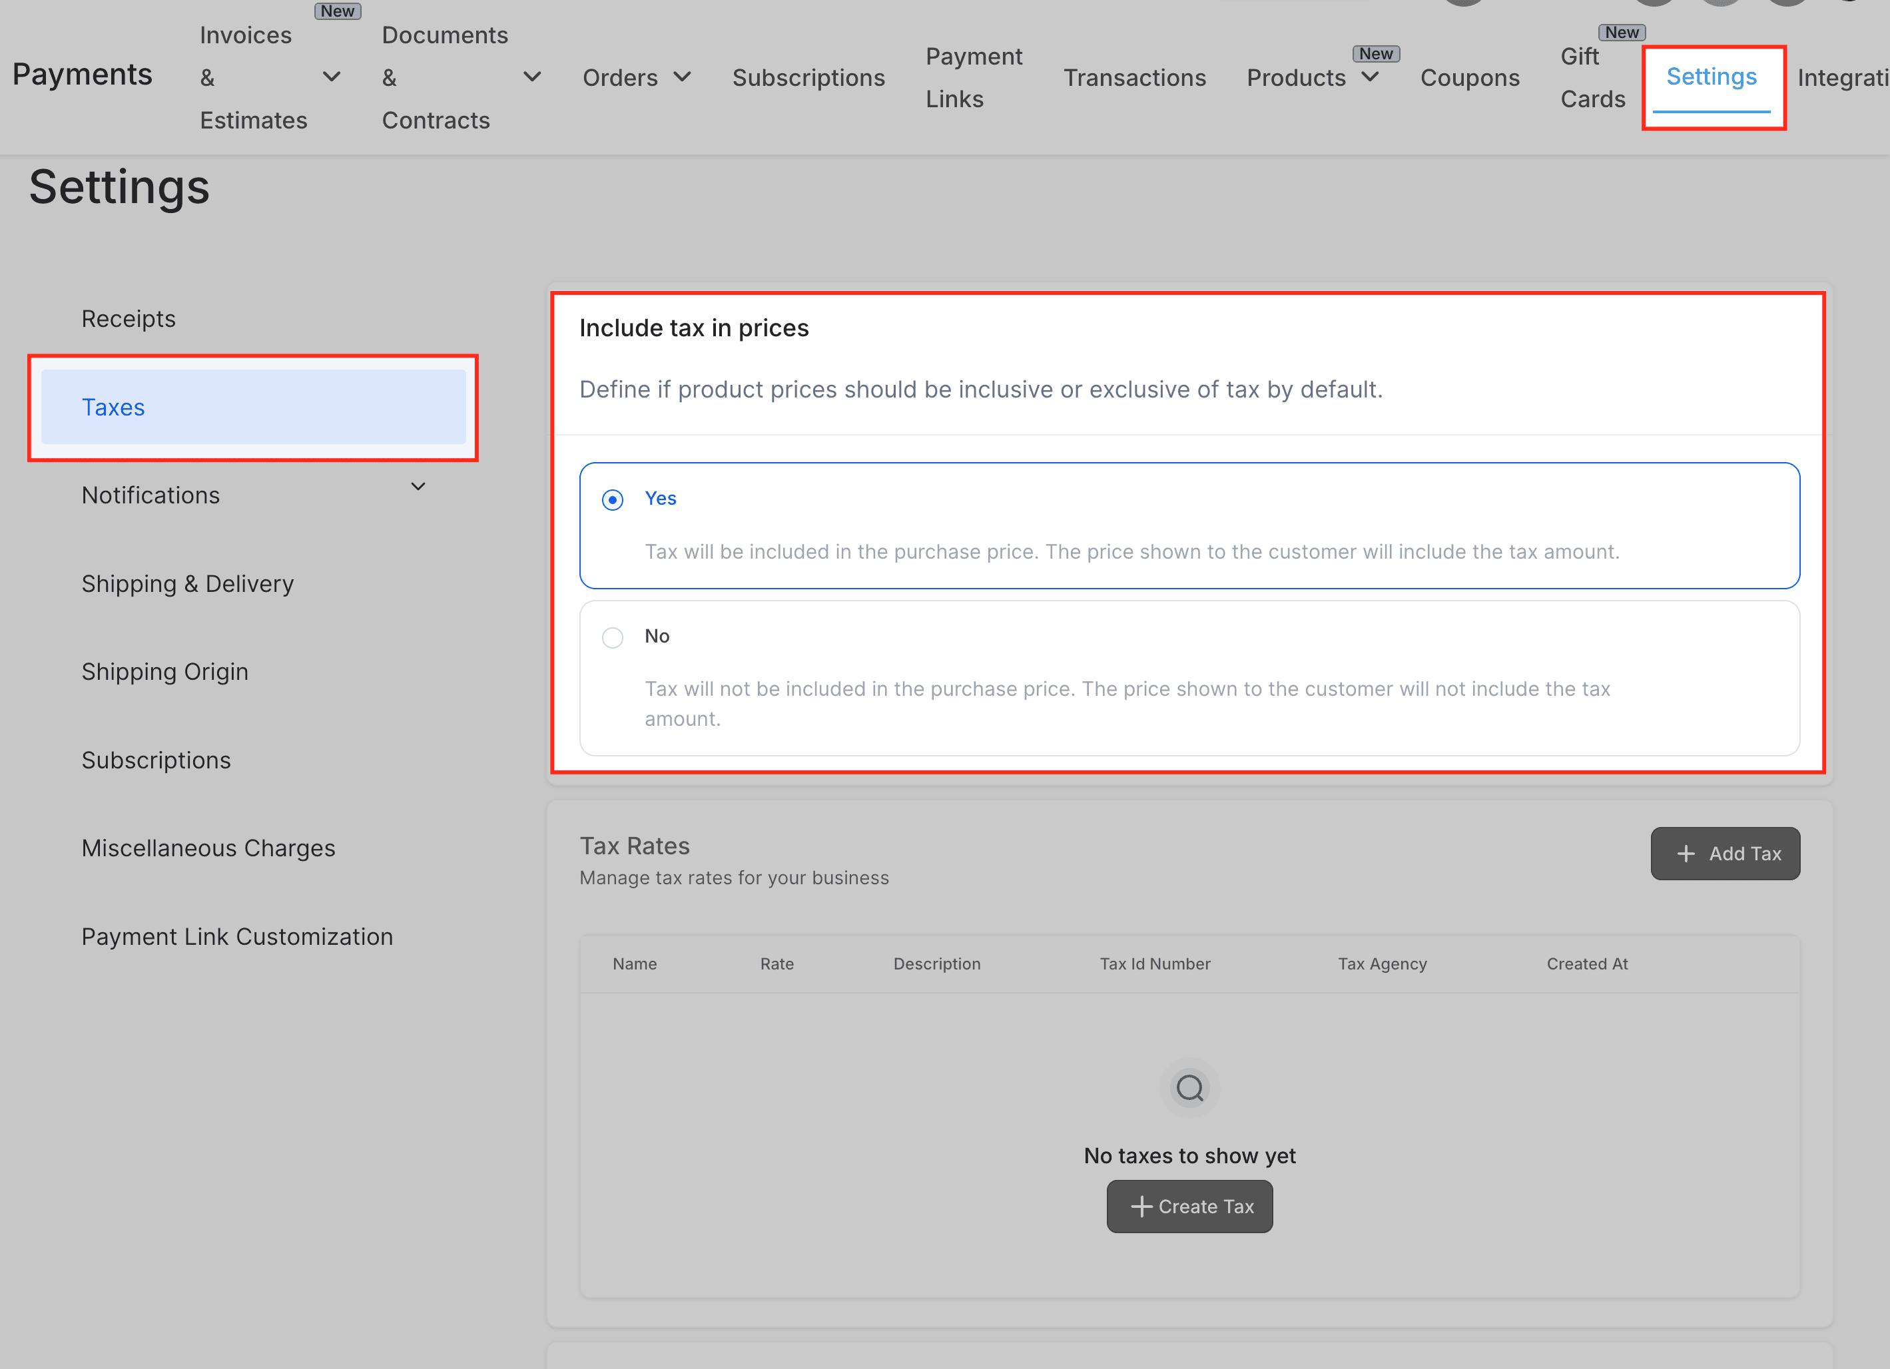1890x1369 pixels.
Task: Expand the Notifications sidebar chevron
Action: click(418, 487)
